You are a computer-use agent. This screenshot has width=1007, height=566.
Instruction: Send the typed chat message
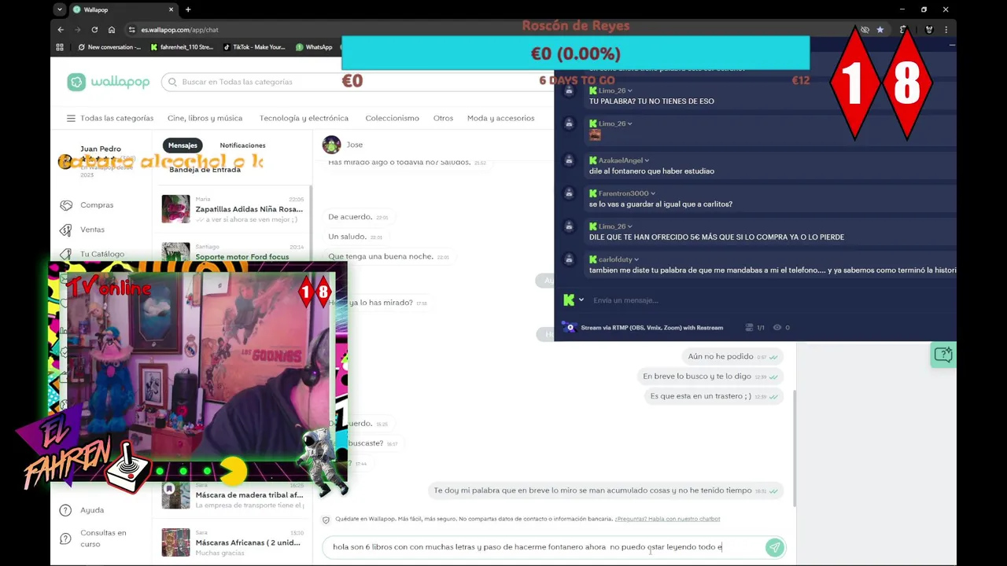774,547
